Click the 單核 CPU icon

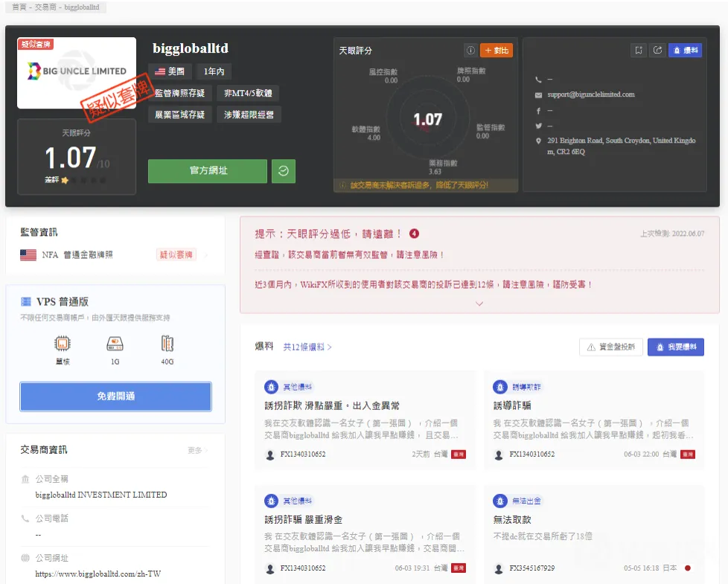[x=63, y=344]
